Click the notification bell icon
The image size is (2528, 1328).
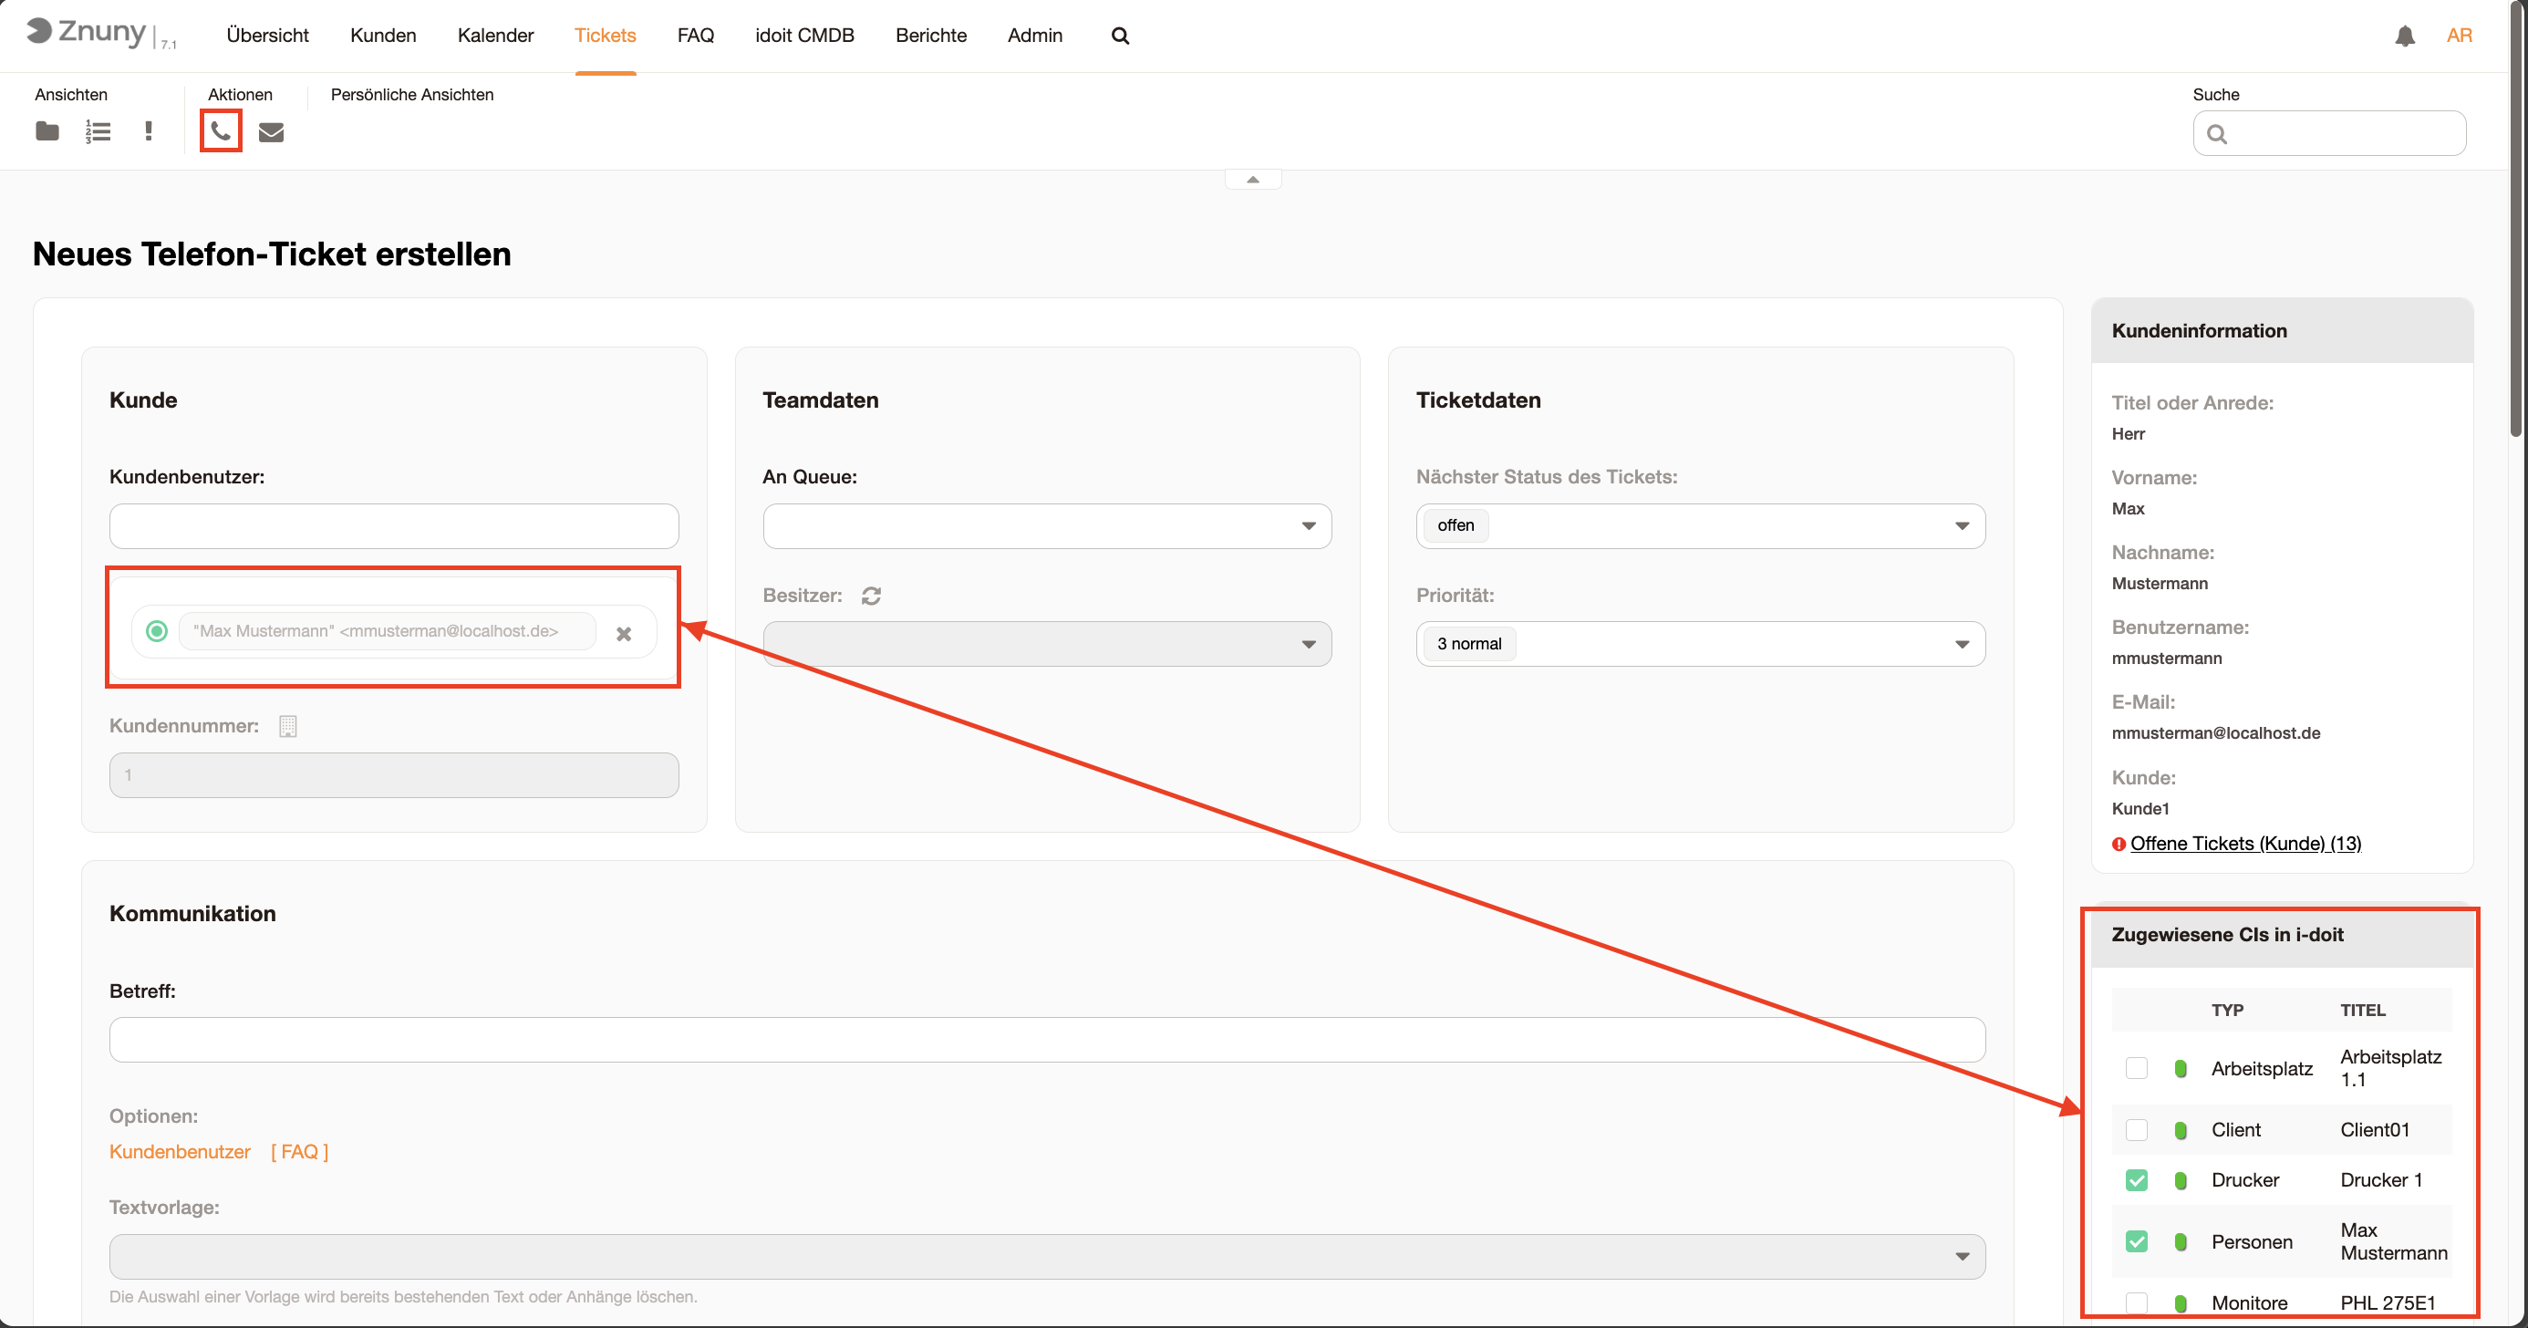pos(2404,36)
